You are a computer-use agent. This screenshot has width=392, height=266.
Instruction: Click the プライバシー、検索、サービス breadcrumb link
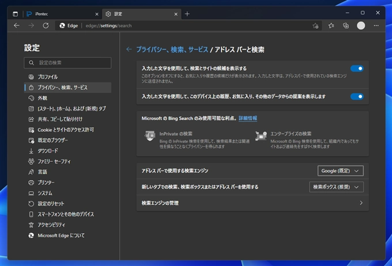(172, 50)
